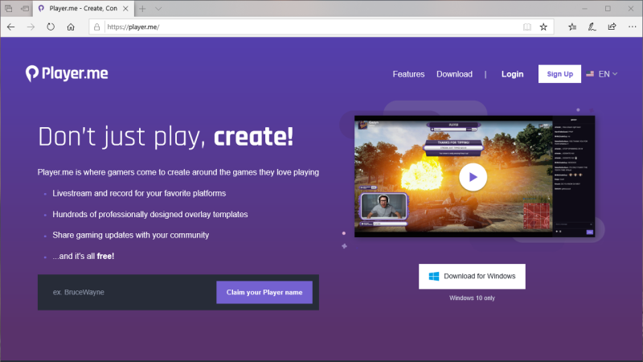Screen dimensions: 643x362
Task: Click the Windows logo on download button
Action: 434,276
